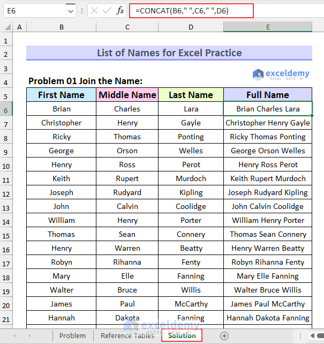Select cell 'Ricky Thomas Ponting'

coord(268,137)
